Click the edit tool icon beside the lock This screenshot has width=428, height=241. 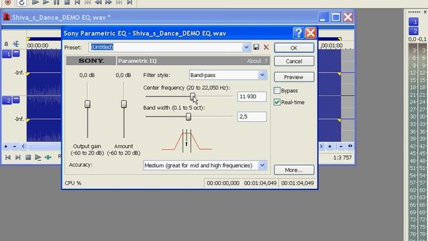16,44
